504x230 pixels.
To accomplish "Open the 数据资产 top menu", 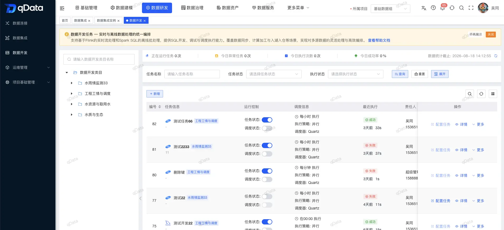I will (228, 8).
